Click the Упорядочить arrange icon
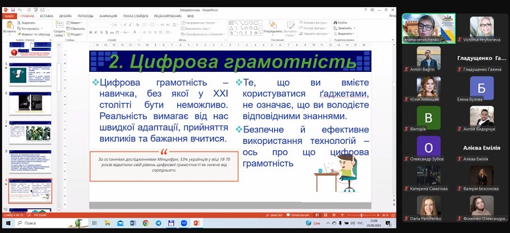The height and width of the screenshot is (233, 510). pos(273,25)
